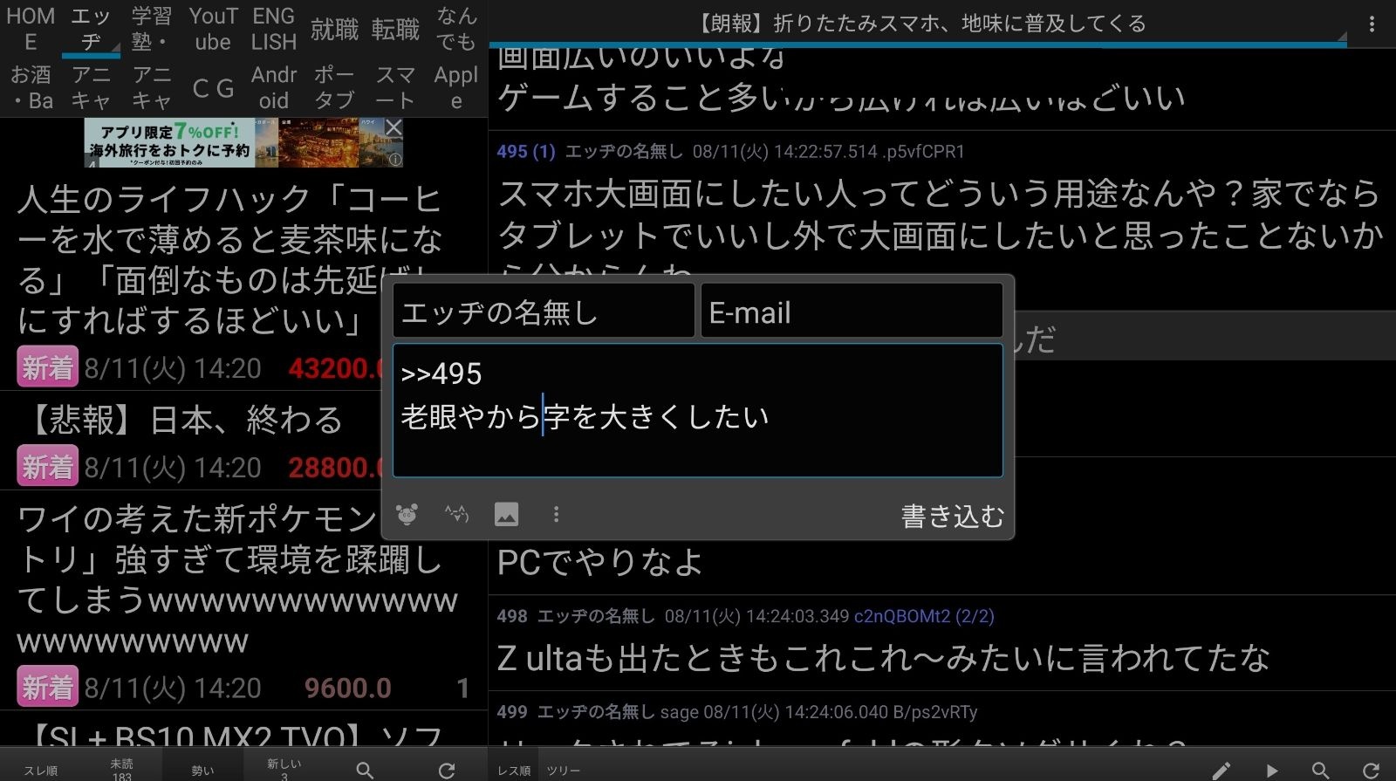Open the thread overflow menu at top right

(1372, 24)
